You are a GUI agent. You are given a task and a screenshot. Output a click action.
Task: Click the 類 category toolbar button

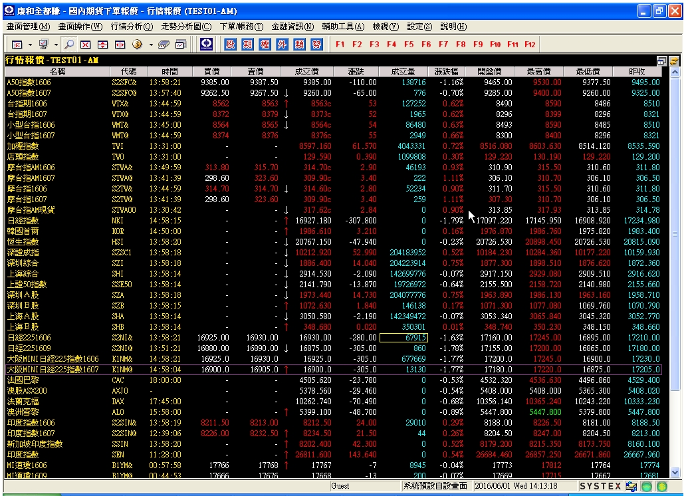(299, 45)
